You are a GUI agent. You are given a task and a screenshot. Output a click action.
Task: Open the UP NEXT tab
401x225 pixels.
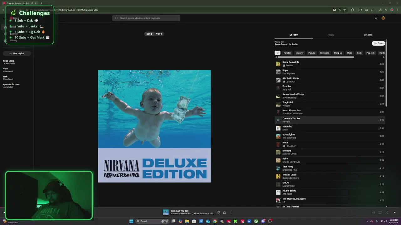pos(294,35)
